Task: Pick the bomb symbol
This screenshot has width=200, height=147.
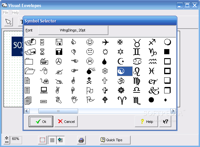Action: pyautogui.click(x=91, y=71)
